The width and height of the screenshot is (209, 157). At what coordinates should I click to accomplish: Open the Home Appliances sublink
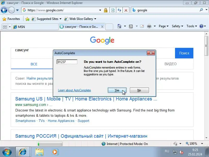coord(61,121)
